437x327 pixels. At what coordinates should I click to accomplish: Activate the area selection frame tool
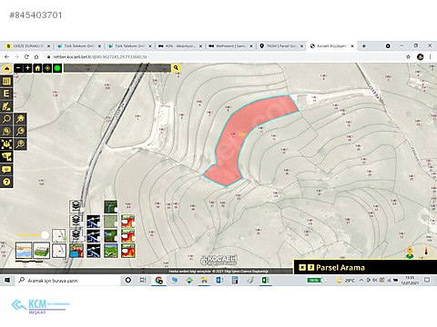point(6,144)
